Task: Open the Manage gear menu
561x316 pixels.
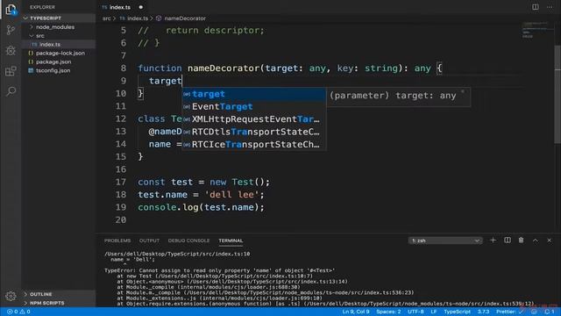Action: 11,296
